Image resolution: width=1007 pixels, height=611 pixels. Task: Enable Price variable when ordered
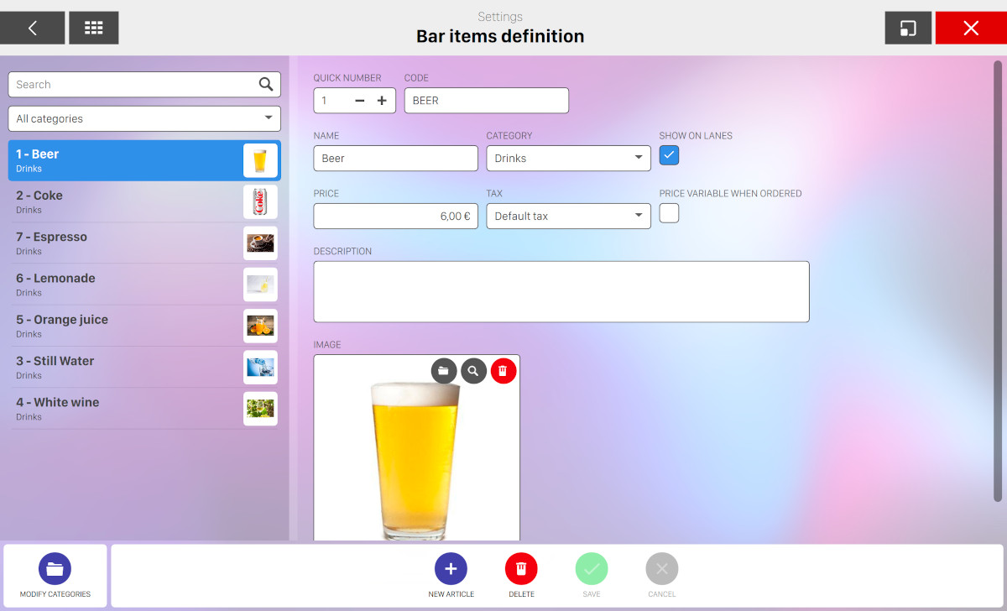coord(669,213)
